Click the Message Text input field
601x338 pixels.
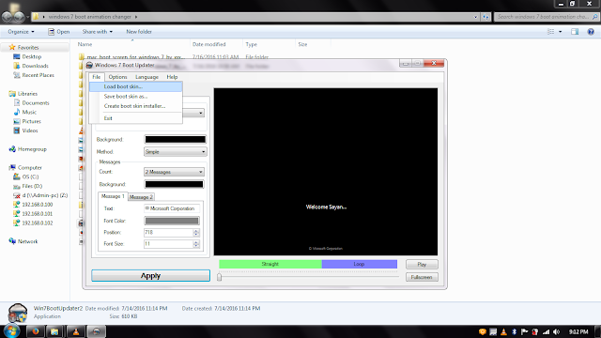coord(172,208)
